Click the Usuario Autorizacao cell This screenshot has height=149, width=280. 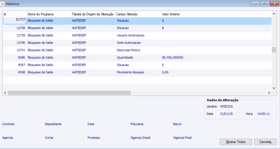tap(131, 35)
